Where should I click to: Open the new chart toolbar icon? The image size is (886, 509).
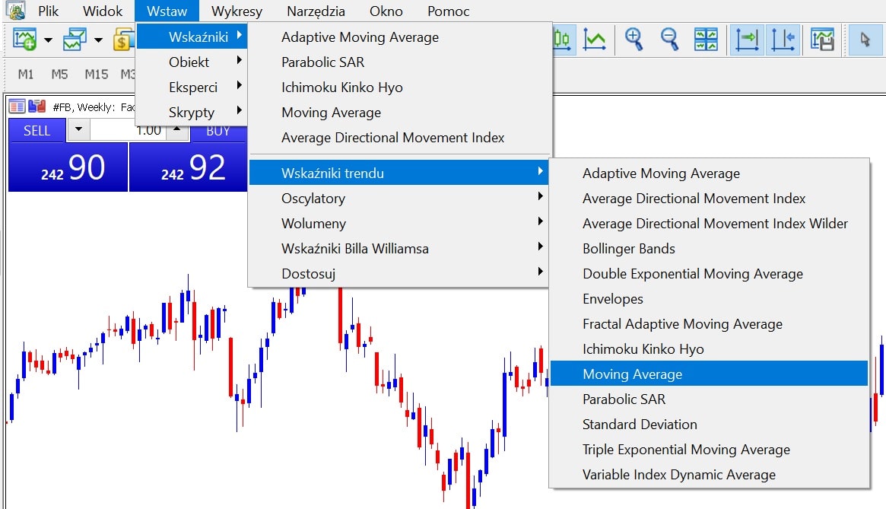25,40
